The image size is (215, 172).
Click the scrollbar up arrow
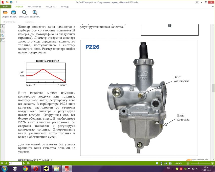click(x=213, y=26)
